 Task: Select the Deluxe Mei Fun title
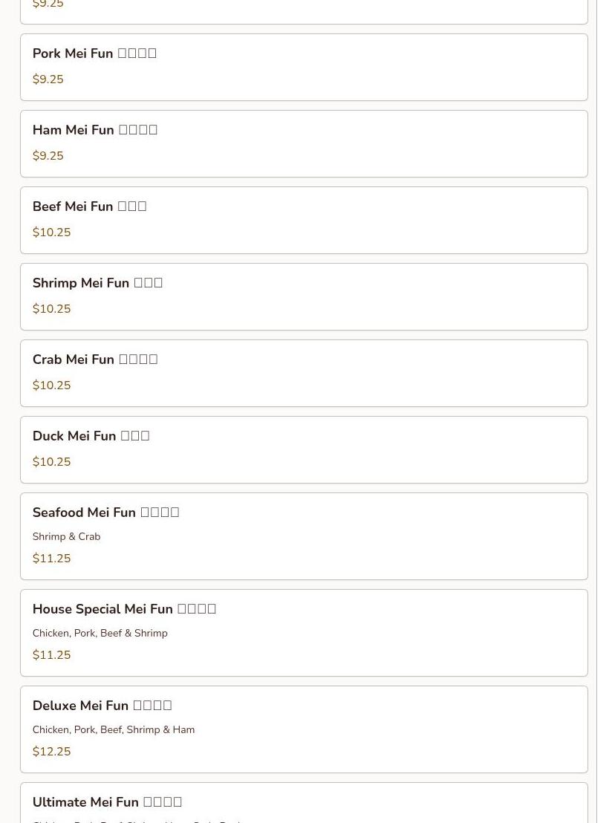coord(102,706)
